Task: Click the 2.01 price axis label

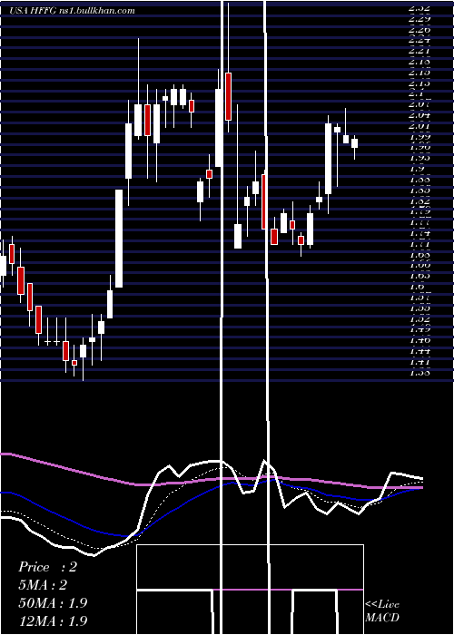Action: (420, 126)
